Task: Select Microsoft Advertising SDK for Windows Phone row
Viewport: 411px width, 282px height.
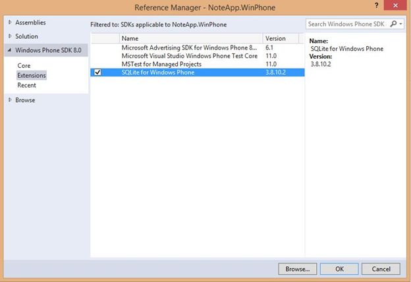Action: [x=198, y=47]
